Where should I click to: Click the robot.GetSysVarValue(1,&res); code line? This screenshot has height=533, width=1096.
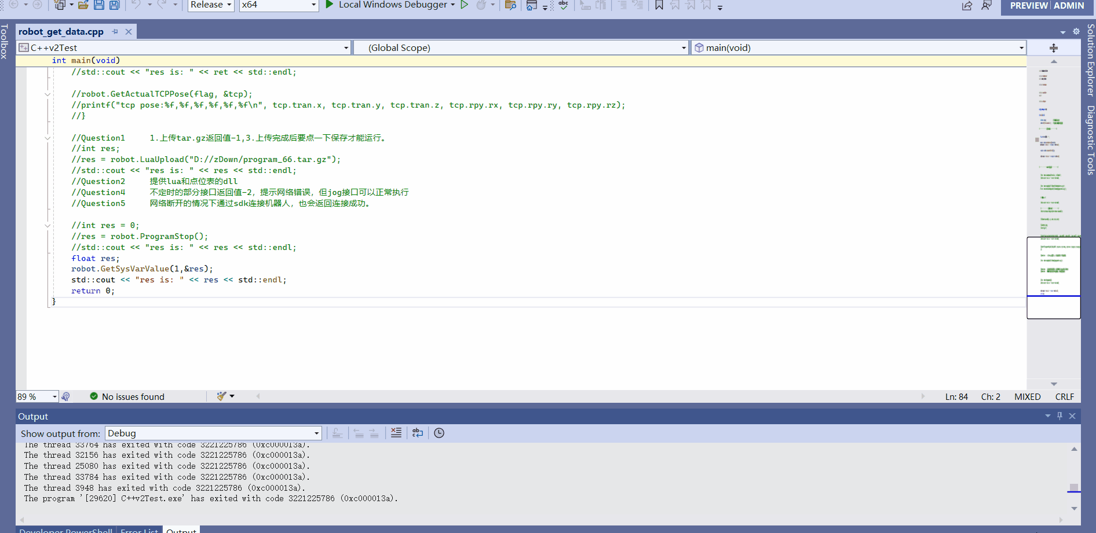[142, 269]
